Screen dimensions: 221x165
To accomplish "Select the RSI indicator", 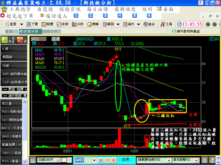I will 11,111.
